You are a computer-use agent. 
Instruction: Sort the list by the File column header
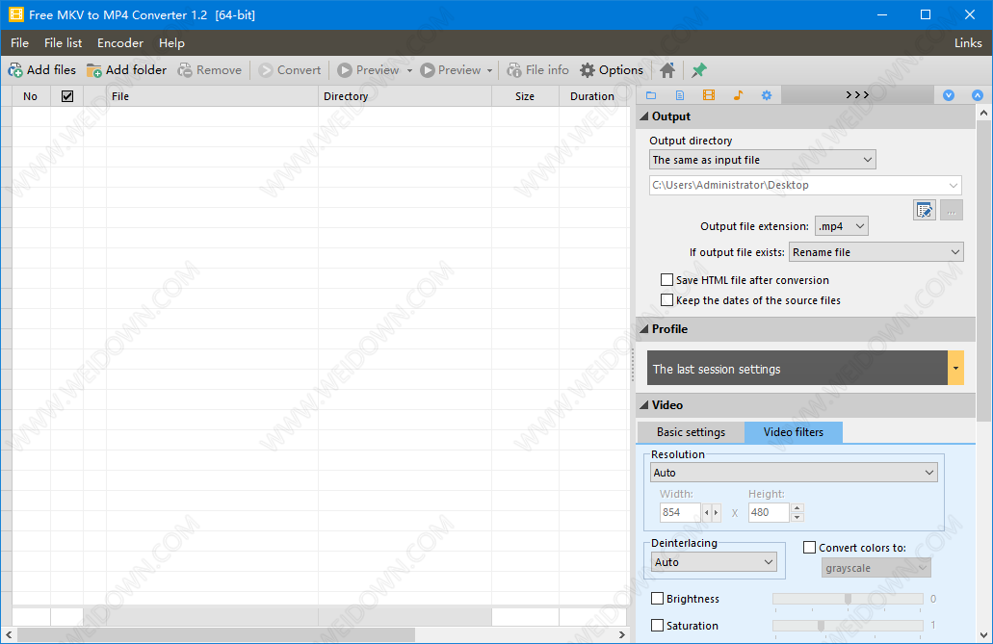(x=212, y=96)
